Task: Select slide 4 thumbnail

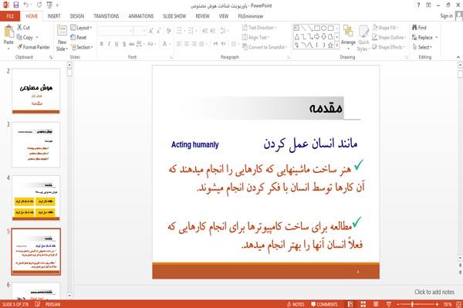Action: click(x=36, y=198)
